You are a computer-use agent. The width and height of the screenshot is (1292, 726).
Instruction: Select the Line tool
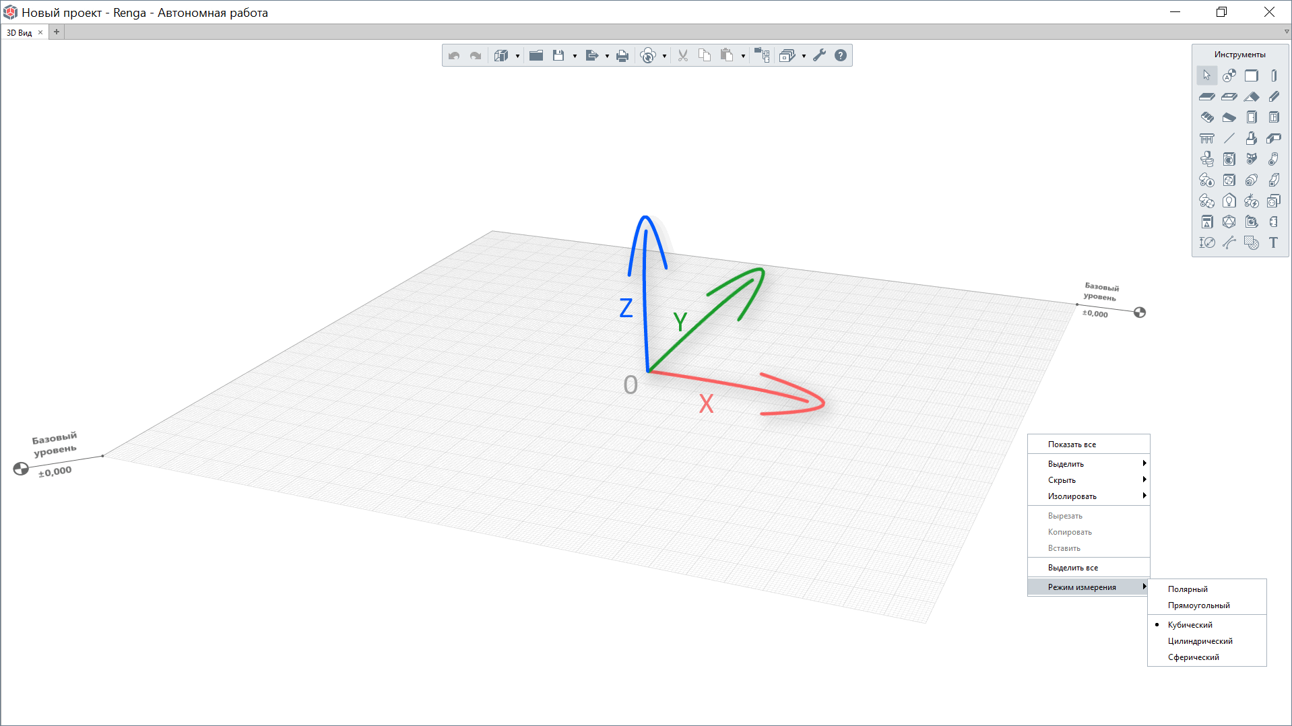pyautogui.click(x=1229, y=138)
